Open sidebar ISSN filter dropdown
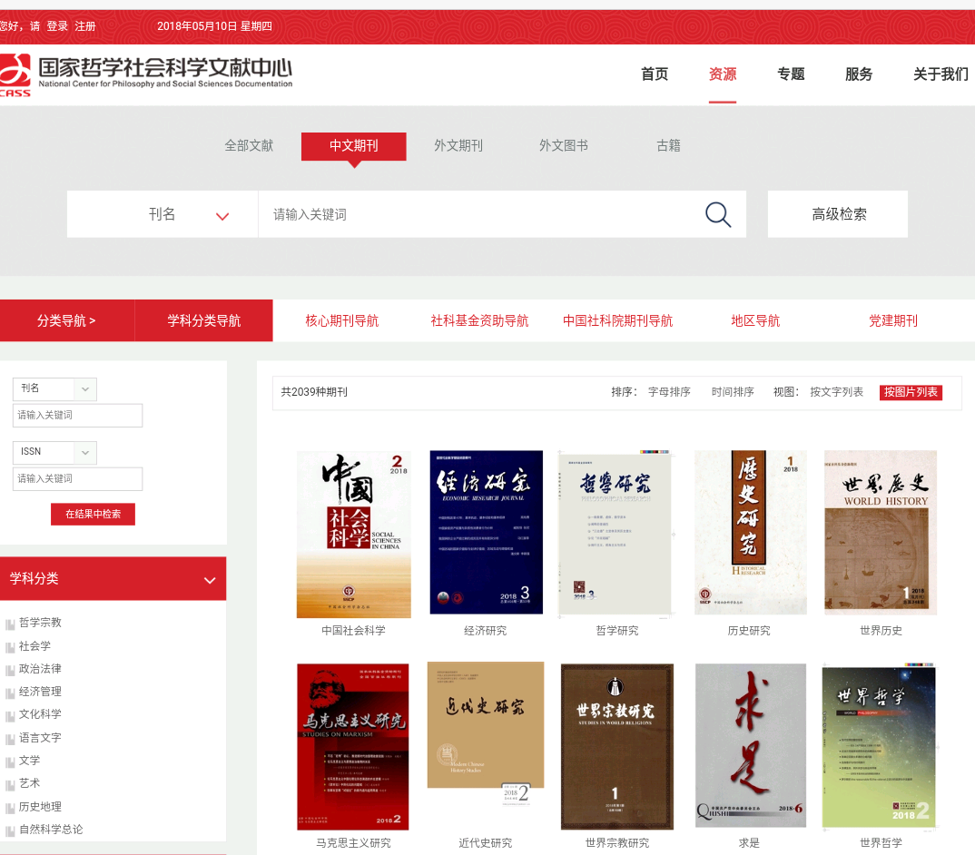The height and width of the screenshot is (855, 975). click(x=54, y=452)
